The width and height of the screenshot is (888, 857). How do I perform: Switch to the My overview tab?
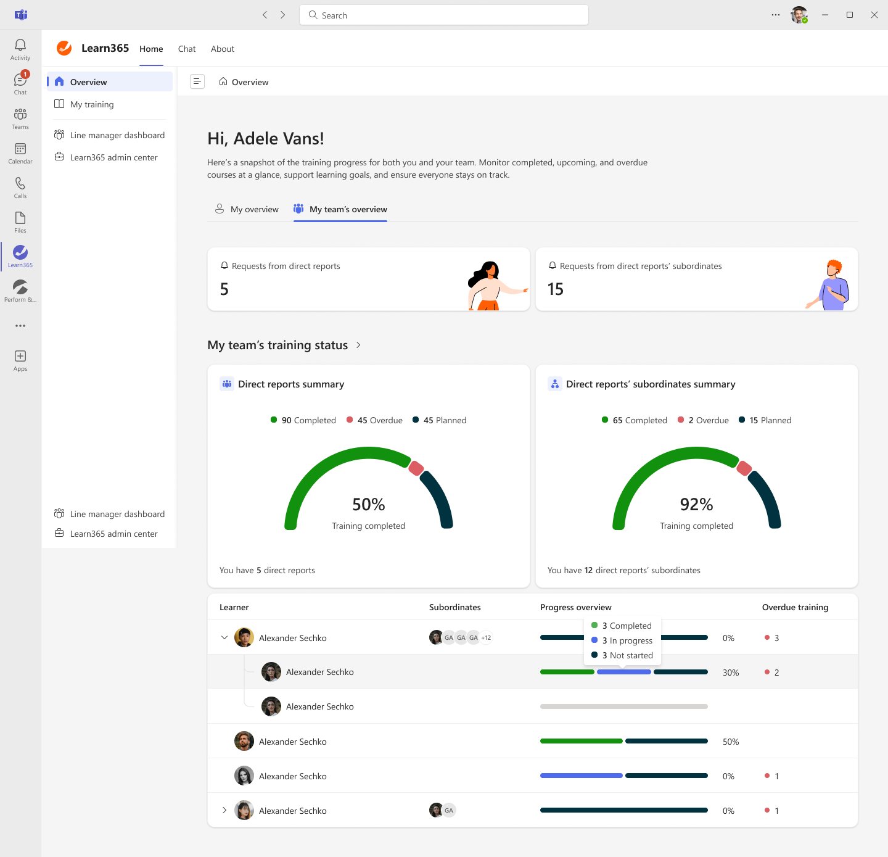coord(247,209)
